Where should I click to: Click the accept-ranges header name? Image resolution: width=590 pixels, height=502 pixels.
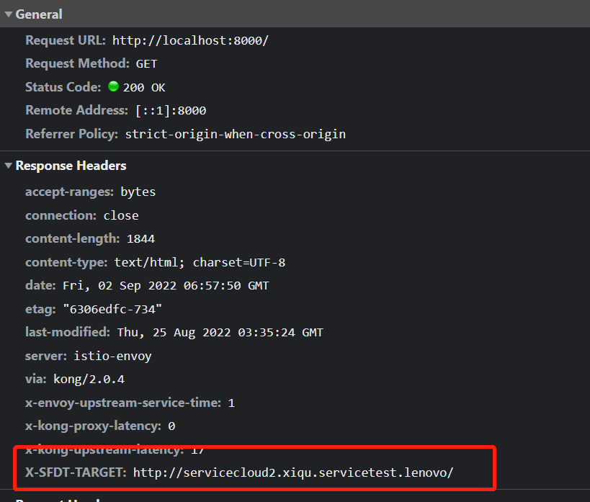pos(69,192)
